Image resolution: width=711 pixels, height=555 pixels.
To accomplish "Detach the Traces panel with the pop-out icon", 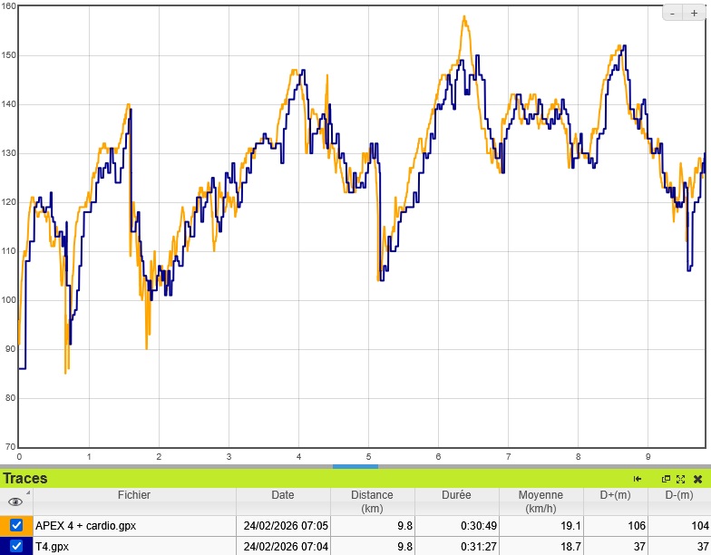I will [666, 479].
